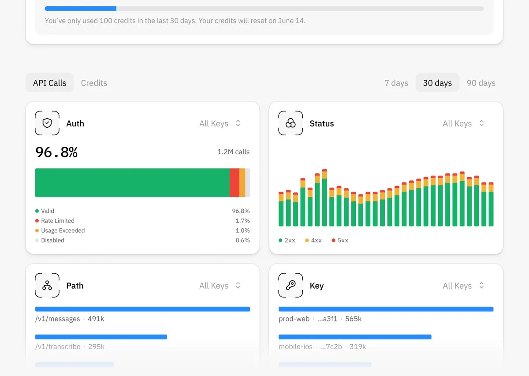Click the red Rate Limited legend dot
The width and height of the screenshot is (529, 376).
(37, 221)
